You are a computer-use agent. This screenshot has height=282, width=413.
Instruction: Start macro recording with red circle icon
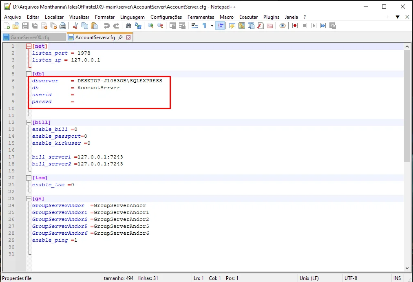click(295, 26)
